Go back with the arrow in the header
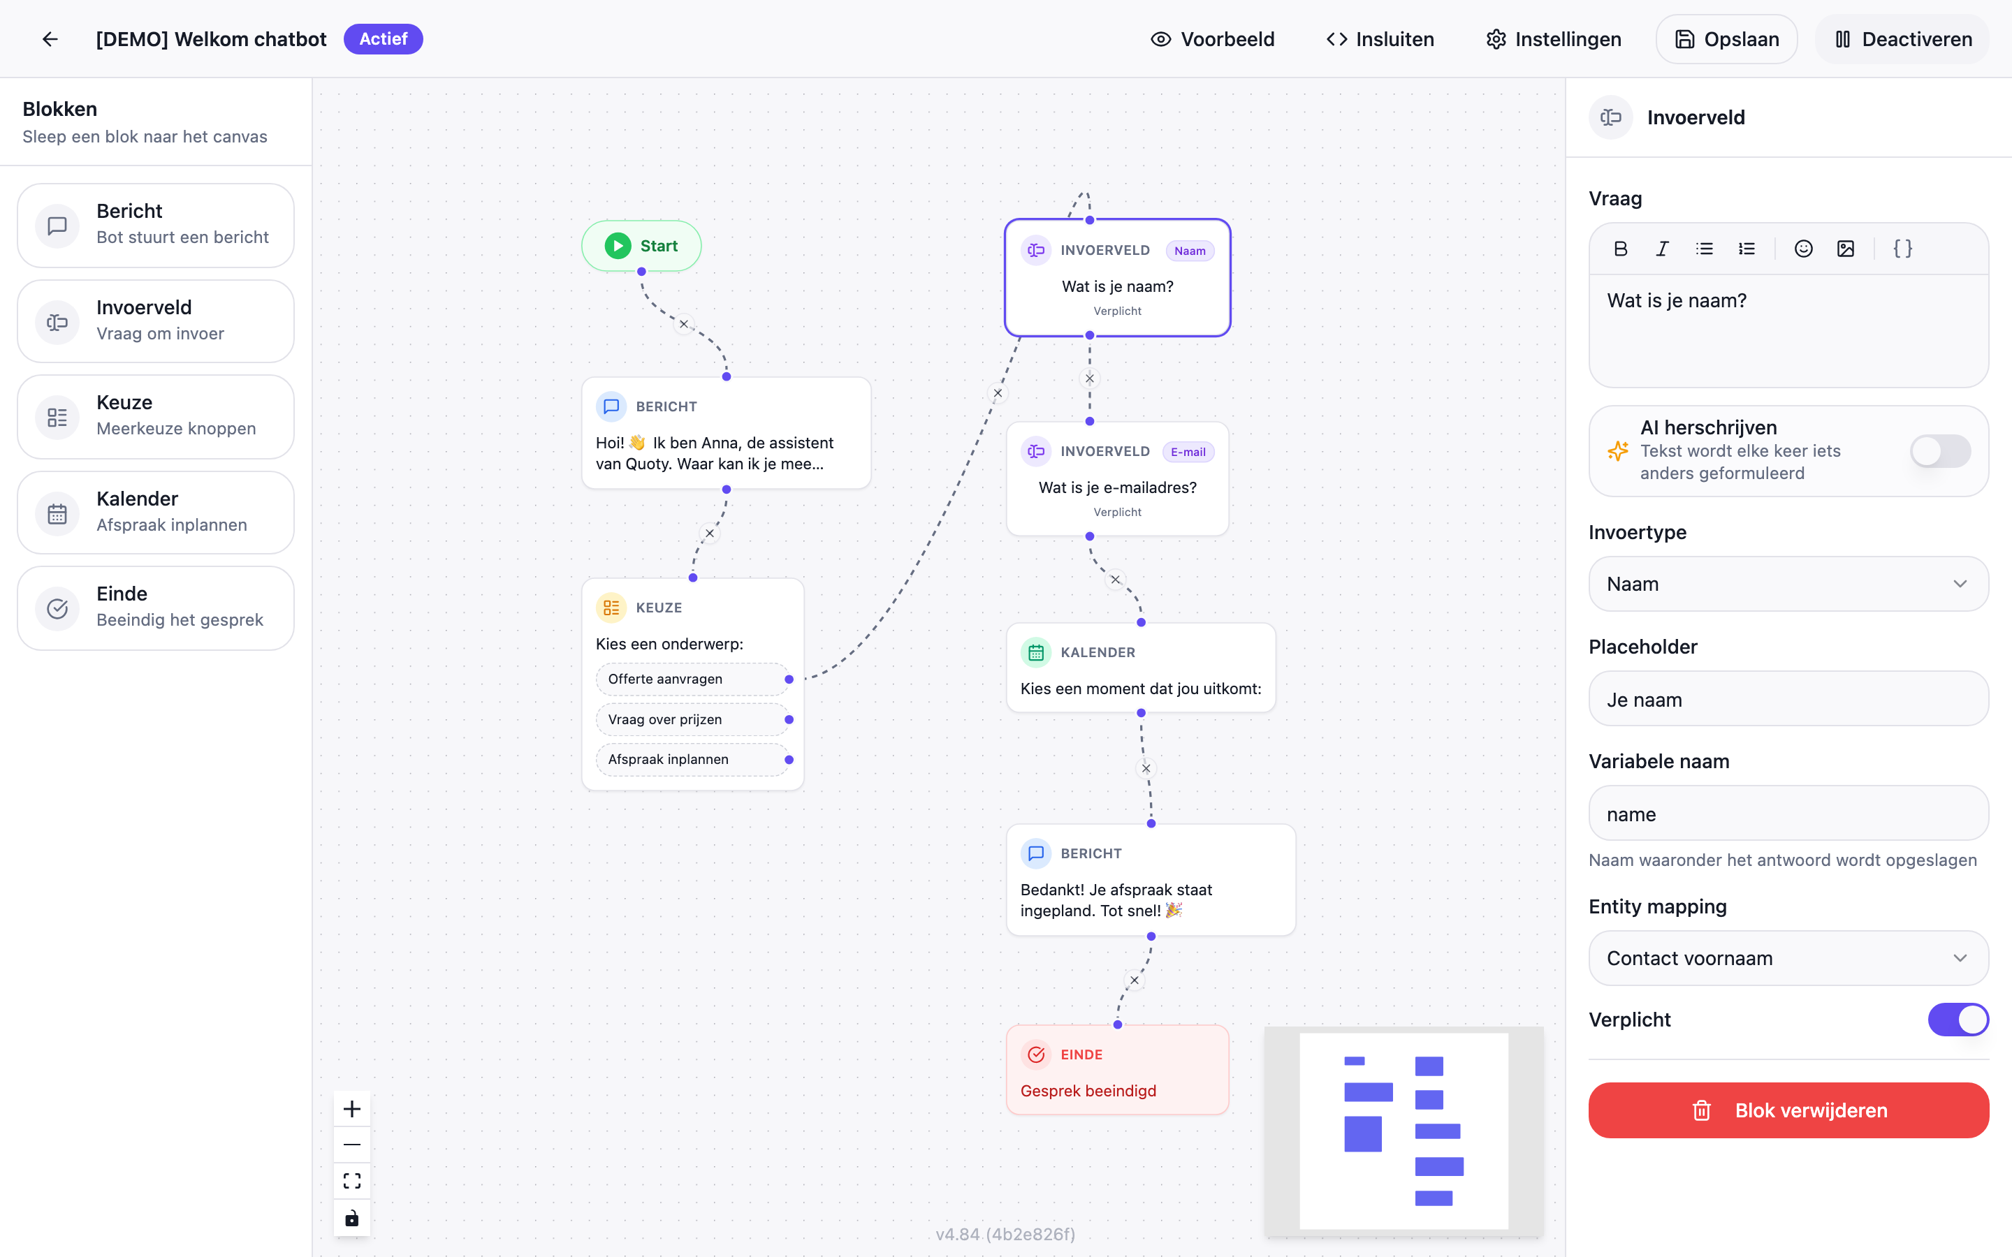The image size is (2012, 1257). pos(51,38)
